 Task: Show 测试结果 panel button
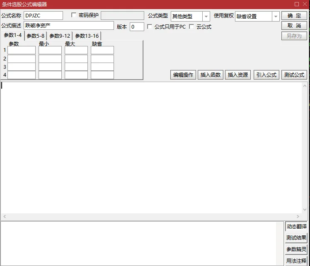coord(296,238)
